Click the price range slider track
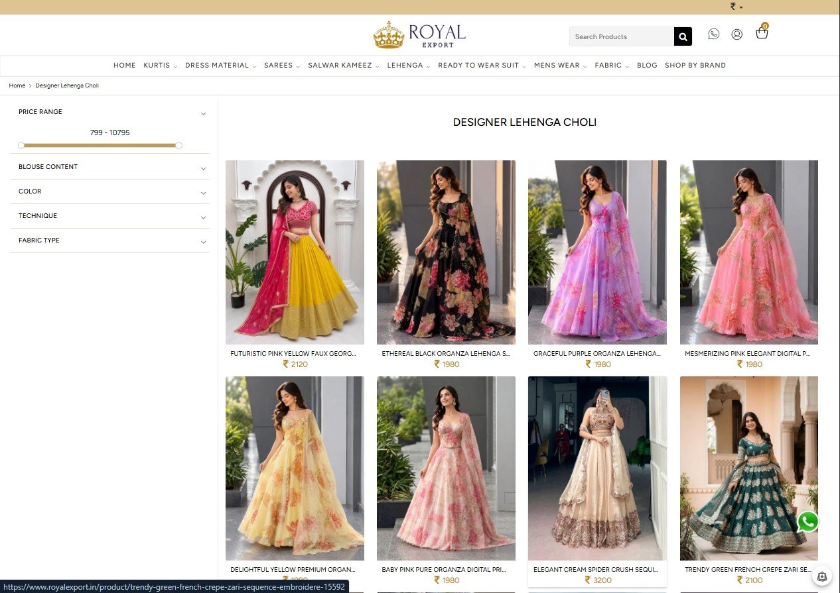The image size is (840, 593). click(x=100, y=145)
